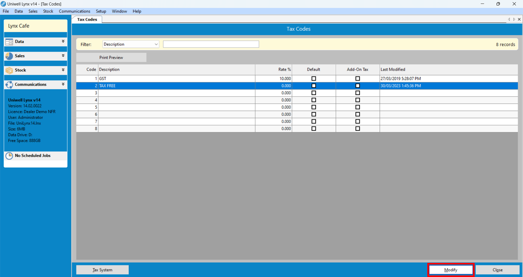Click the Communications network icon
This screenshot has height=277, width=523.
[9, 85]
